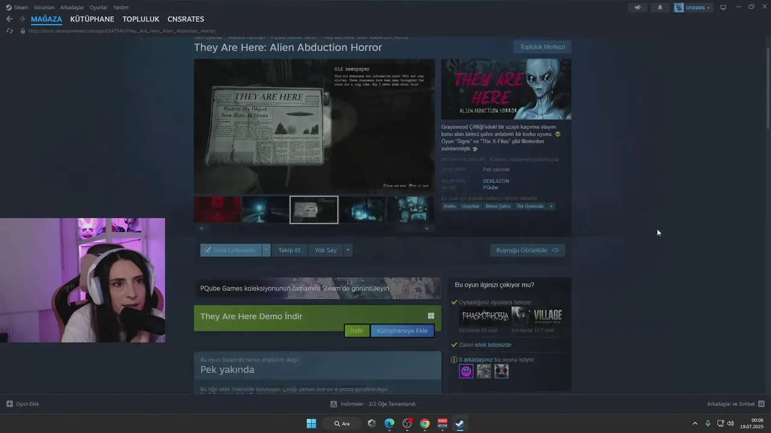
Task: Expand the wishlist dropdown arrow
Action: pyautogui.click(x=266, y=250)
